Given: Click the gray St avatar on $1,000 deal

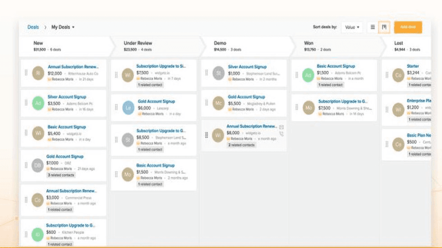Looking at the screenshot, I should point(218,73).
